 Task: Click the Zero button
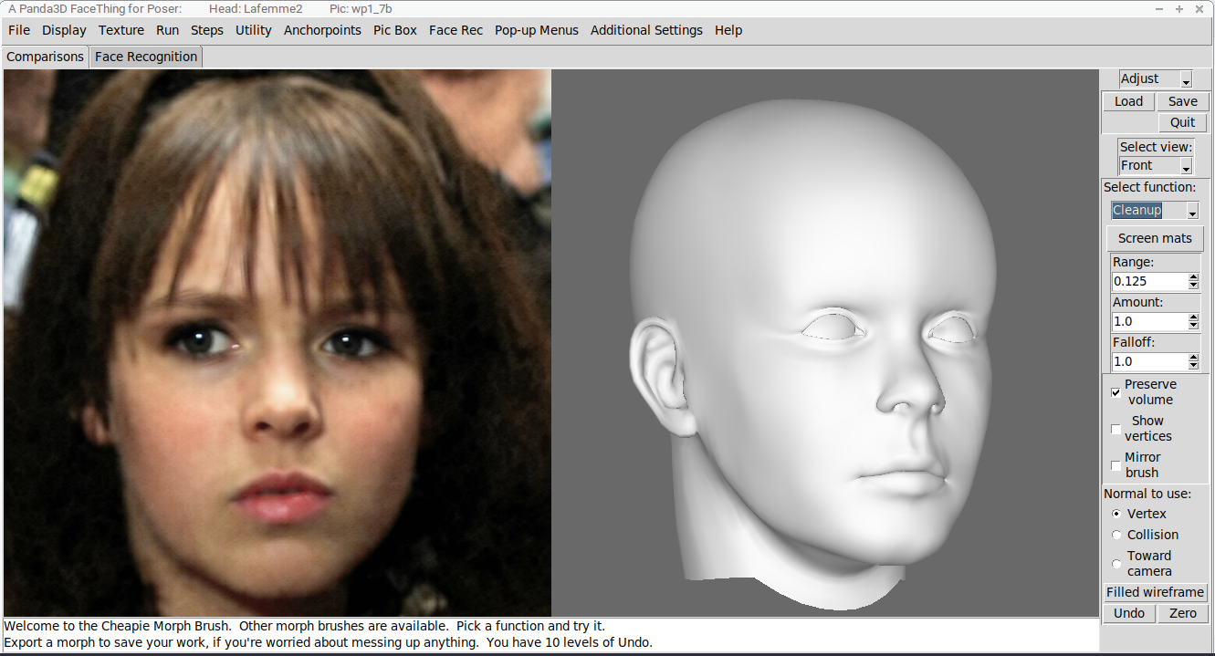[1183, 613]
